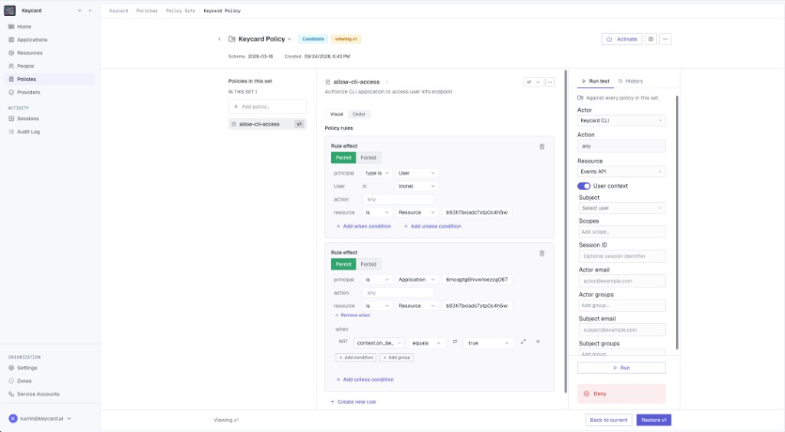
Task: Go to Applications in sidebar
Action: (32, 40)
